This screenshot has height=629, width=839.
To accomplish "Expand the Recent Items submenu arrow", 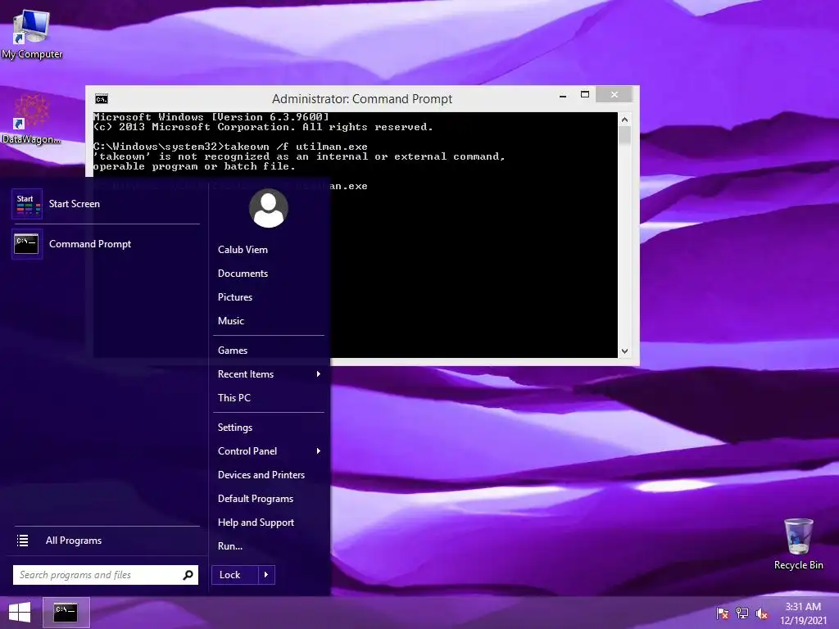I will pos(319,373).
